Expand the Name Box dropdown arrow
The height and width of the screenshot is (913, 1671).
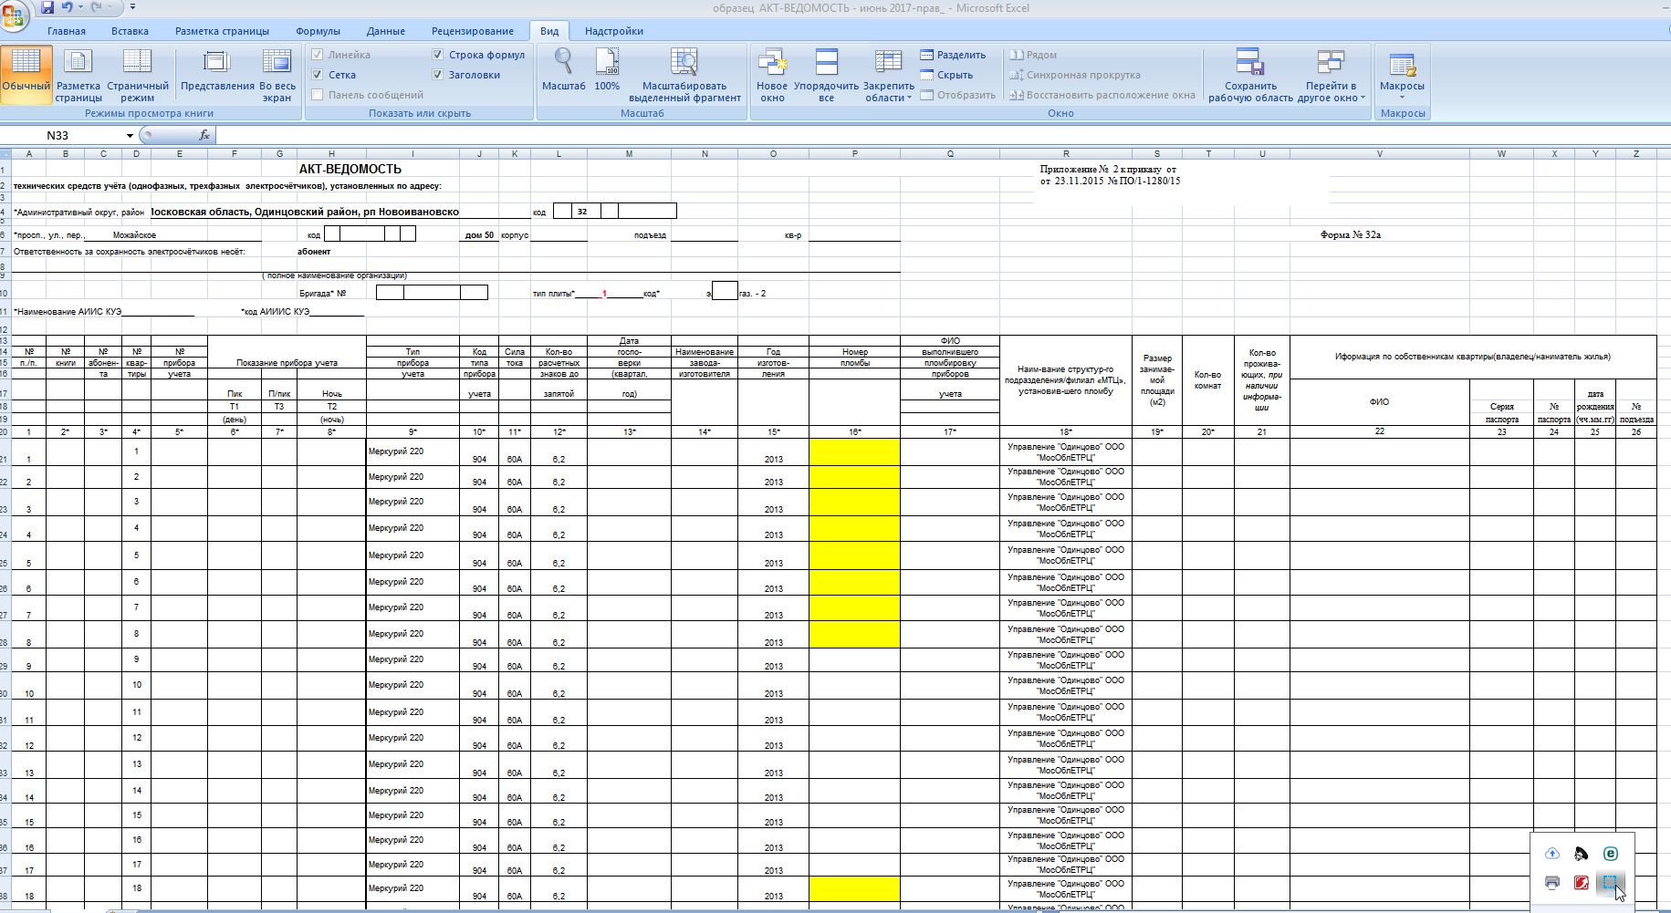[x=130, y=136]
